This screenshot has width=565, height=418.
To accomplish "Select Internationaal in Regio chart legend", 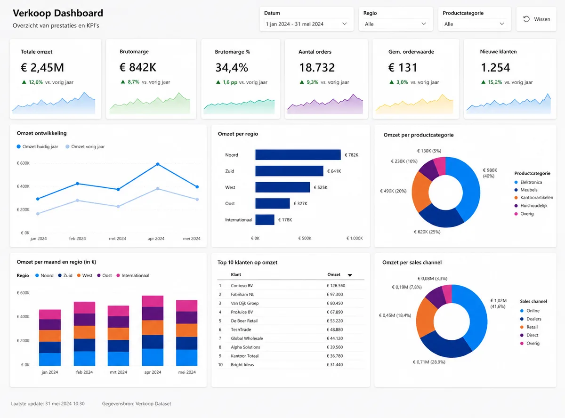I will point(133,275).
